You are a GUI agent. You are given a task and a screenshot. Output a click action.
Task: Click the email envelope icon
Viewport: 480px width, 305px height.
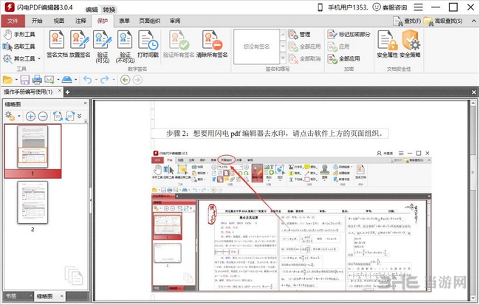coord(49,80)
